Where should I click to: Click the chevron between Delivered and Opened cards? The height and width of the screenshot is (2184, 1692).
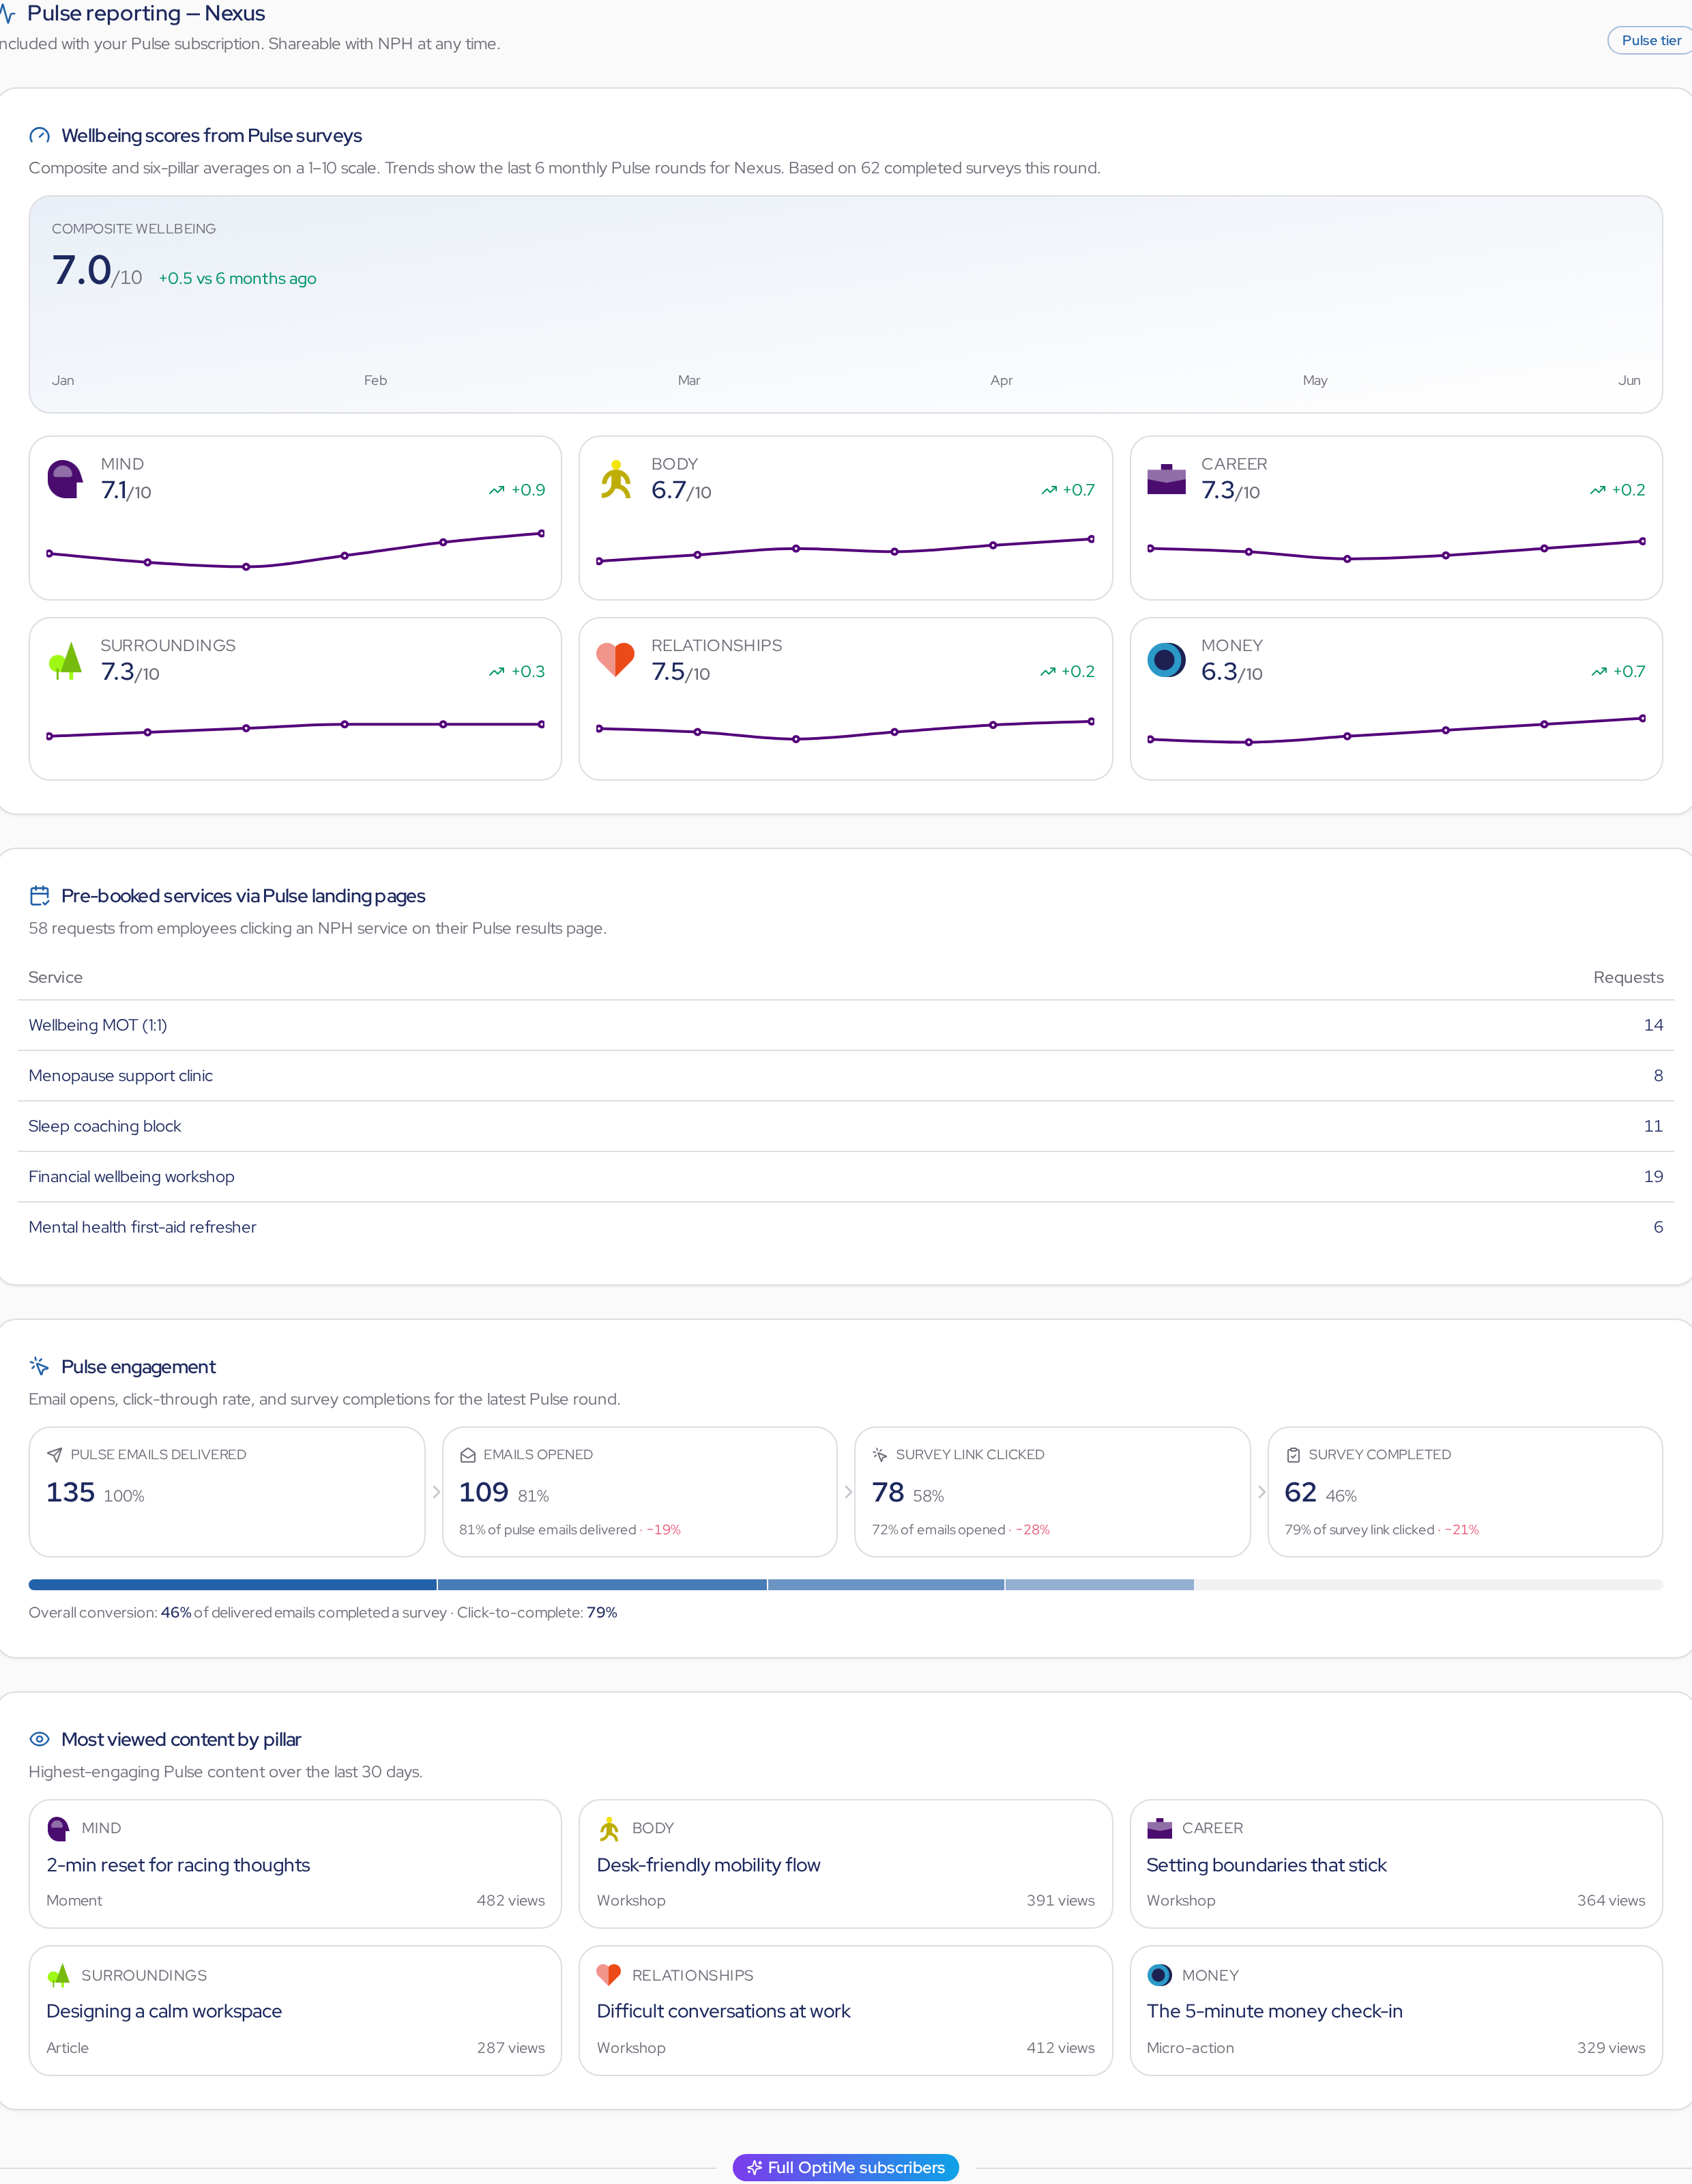coord(436,1492)
